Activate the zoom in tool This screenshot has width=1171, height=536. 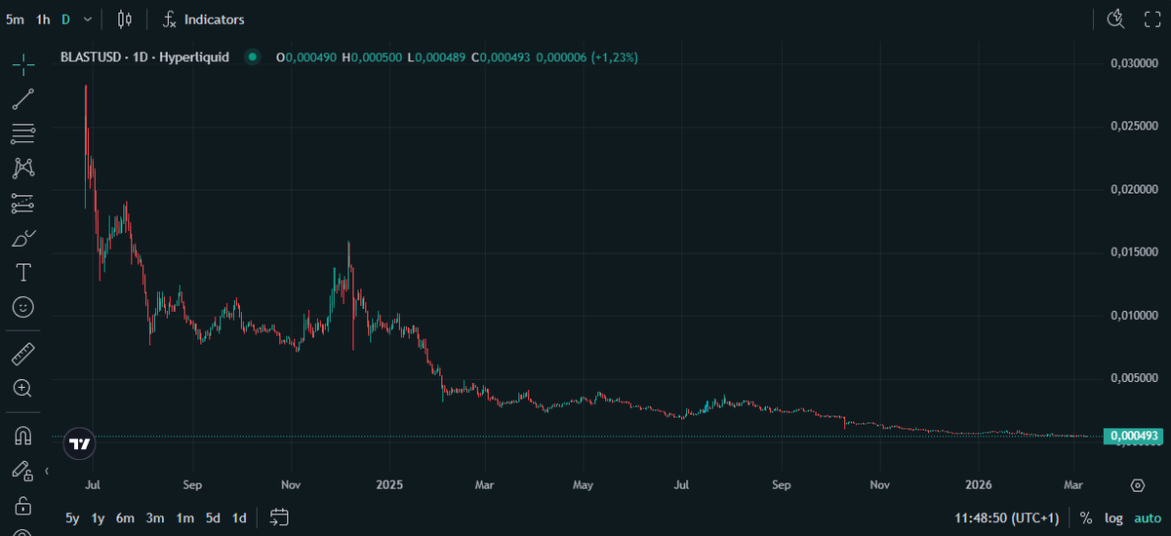coord(23,388)
